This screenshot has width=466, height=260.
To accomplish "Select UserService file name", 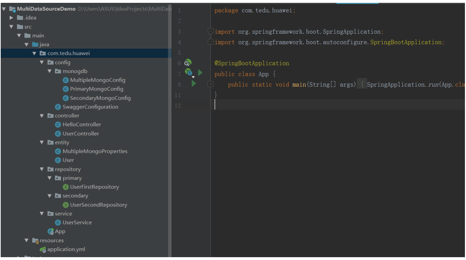I will click(x=77, y=222).
